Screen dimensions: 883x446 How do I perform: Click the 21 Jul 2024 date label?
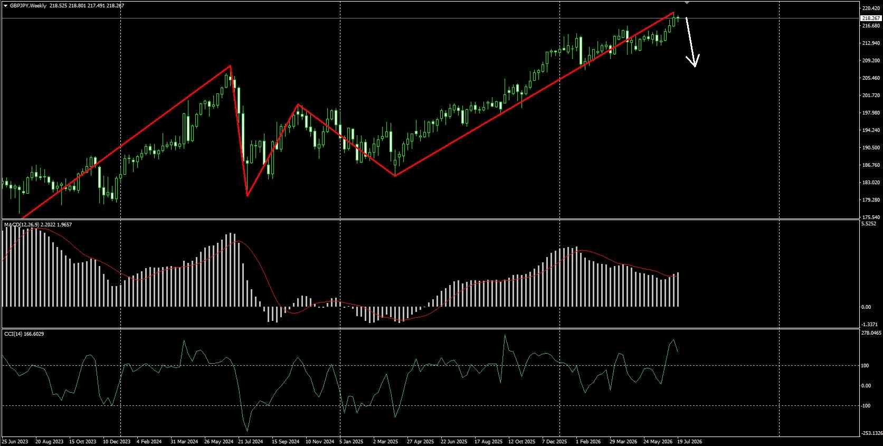pos(251,441)
